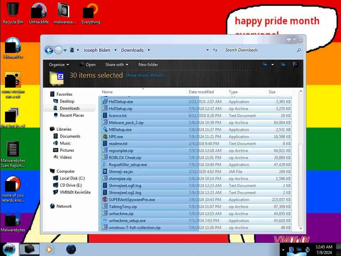The image size is (341, 256).
Task: Click the Shimeji-ee.jar file icon
Action: click(105, 172)
